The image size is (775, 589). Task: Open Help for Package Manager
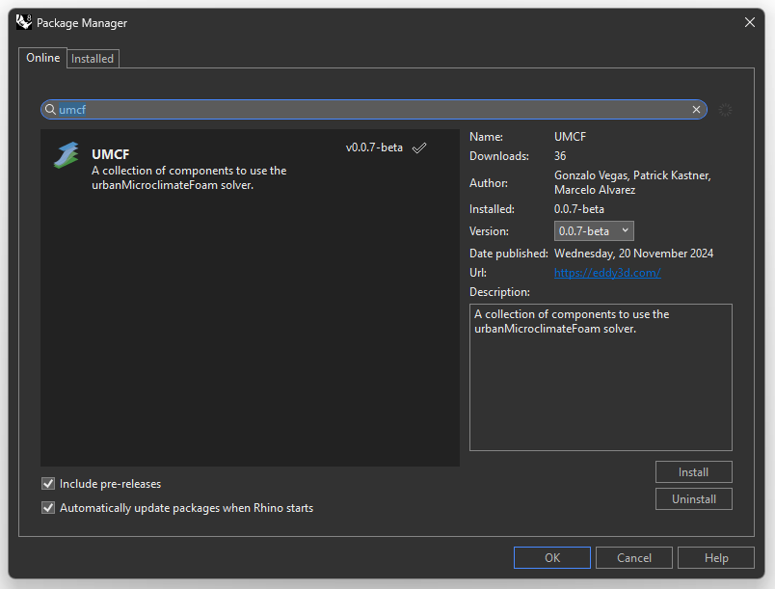(x=715, y=558)
